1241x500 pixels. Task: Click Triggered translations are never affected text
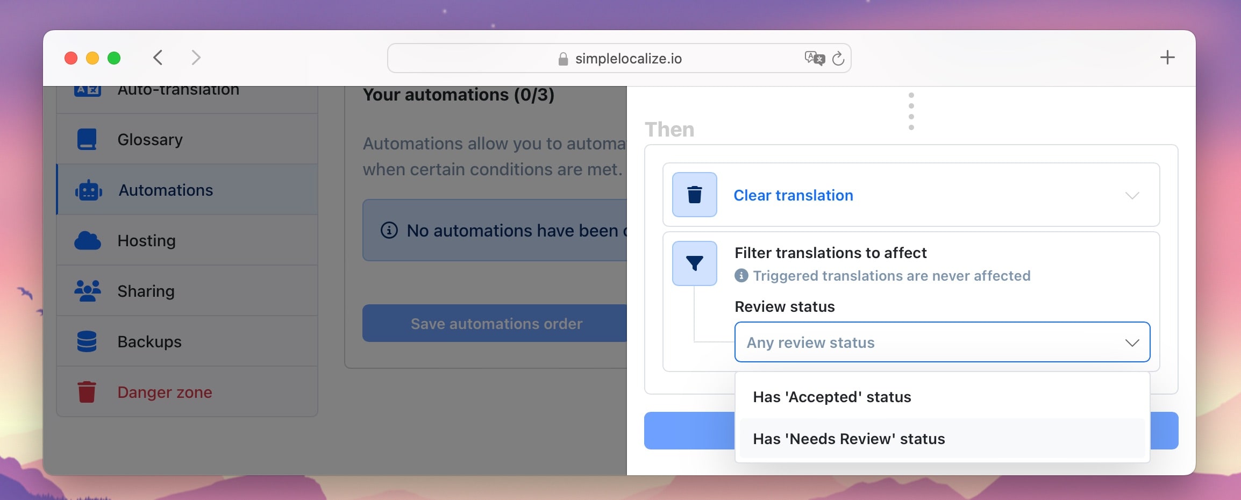[891, 276]
